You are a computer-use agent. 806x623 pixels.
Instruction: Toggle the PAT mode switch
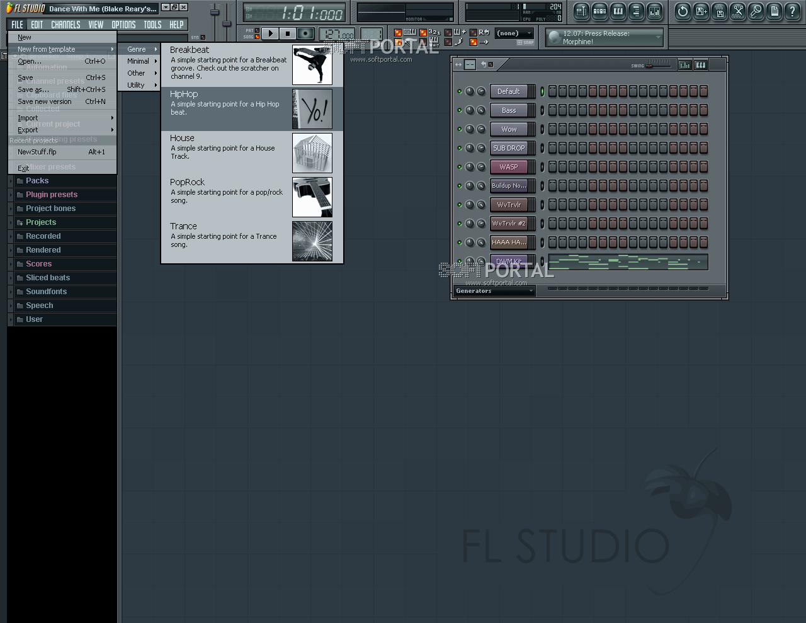256,30
